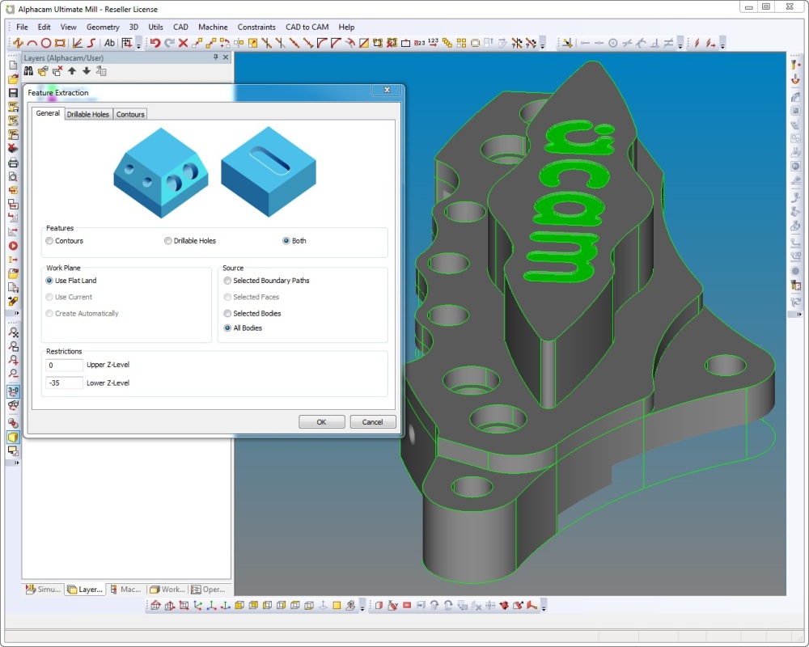Image resolution: width=809 pixels, height=647 pixels.
Task: Choose the Drillable Holes feature option
Action: pyautogui.click(x=168, y=241)
